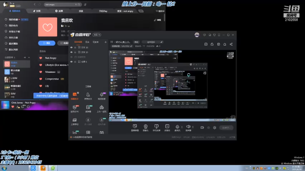Click the edit link on the 我喜欢 playlist header
The width and height of the screenshot is (305, 171).
(x=158, y=20)
